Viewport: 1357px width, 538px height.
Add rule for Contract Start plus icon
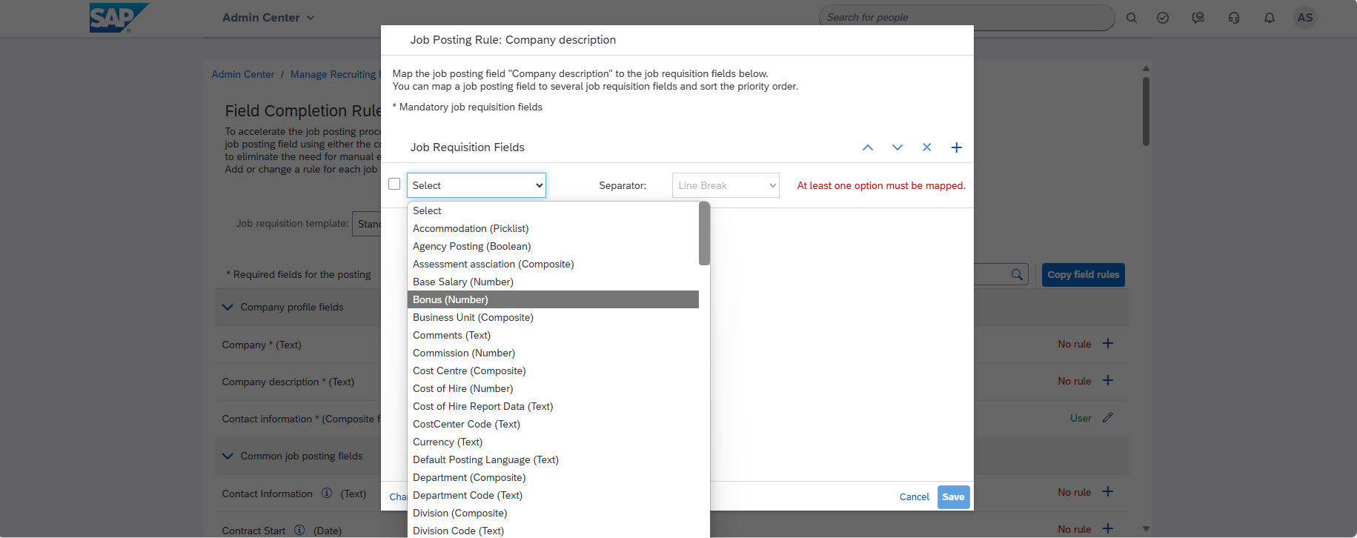(x=1108, y=528)
